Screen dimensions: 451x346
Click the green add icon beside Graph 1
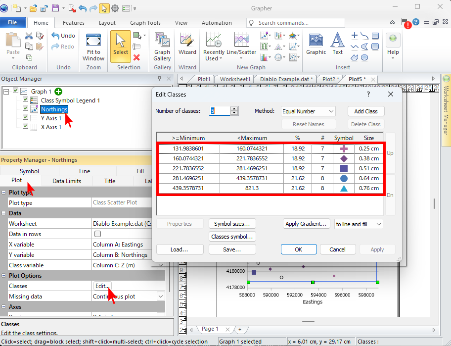(59, 92)
